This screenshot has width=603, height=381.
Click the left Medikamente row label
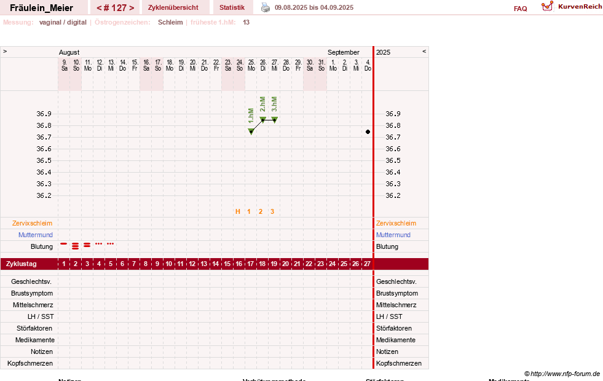pyautogui.click(x=34, y=340)
